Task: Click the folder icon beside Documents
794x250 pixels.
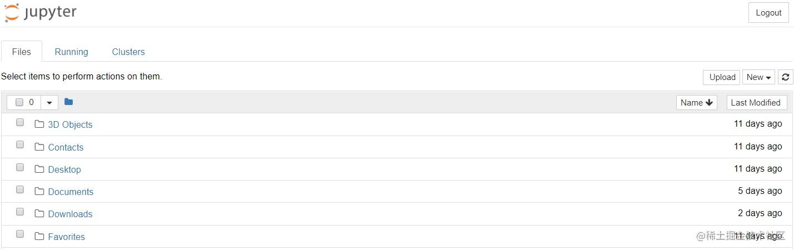Action: click(x=39, y=191)
